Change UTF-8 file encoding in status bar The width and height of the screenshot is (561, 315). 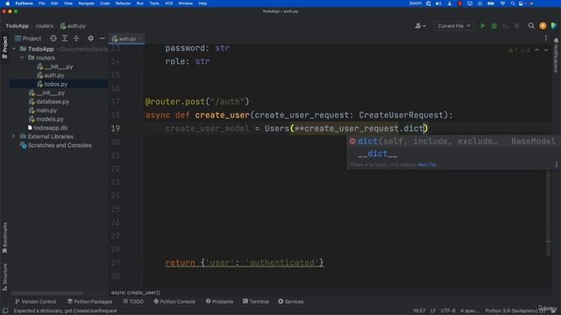tap(448, 311)
